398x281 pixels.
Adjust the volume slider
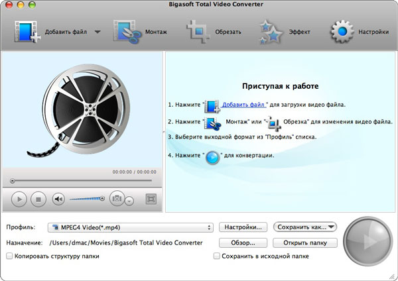coord(87,199)
